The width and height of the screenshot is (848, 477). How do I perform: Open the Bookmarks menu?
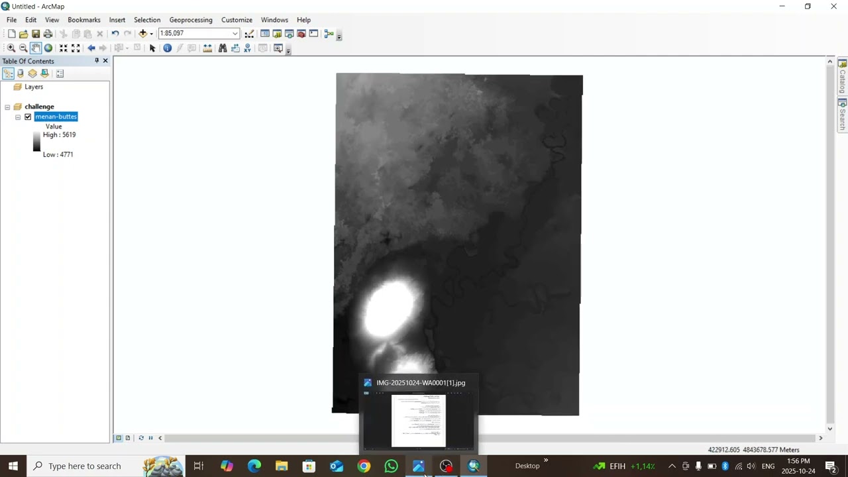coord(84,20)
